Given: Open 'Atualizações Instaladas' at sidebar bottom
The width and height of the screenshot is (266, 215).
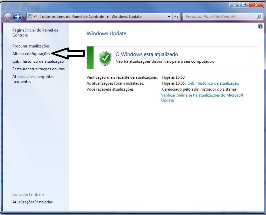Looking at the screenshot, I should point(32,202).
